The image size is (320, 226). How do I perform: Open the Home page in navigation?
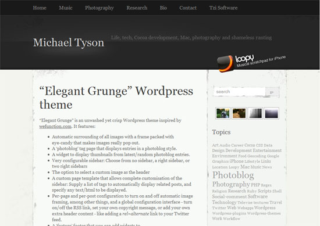(x=40, y=8)
